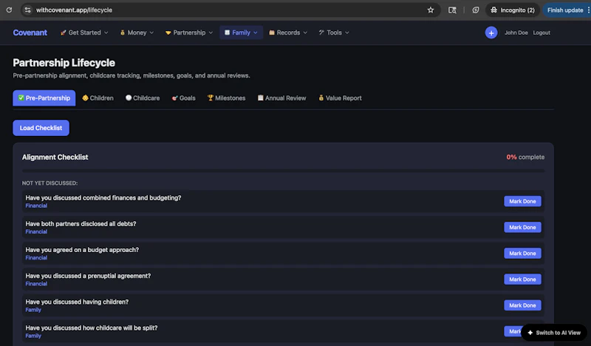This screenshot has width=591, height=346.
Task: Click the blue plus add icon
Action: pyautogui.click(x=491, y=33)
